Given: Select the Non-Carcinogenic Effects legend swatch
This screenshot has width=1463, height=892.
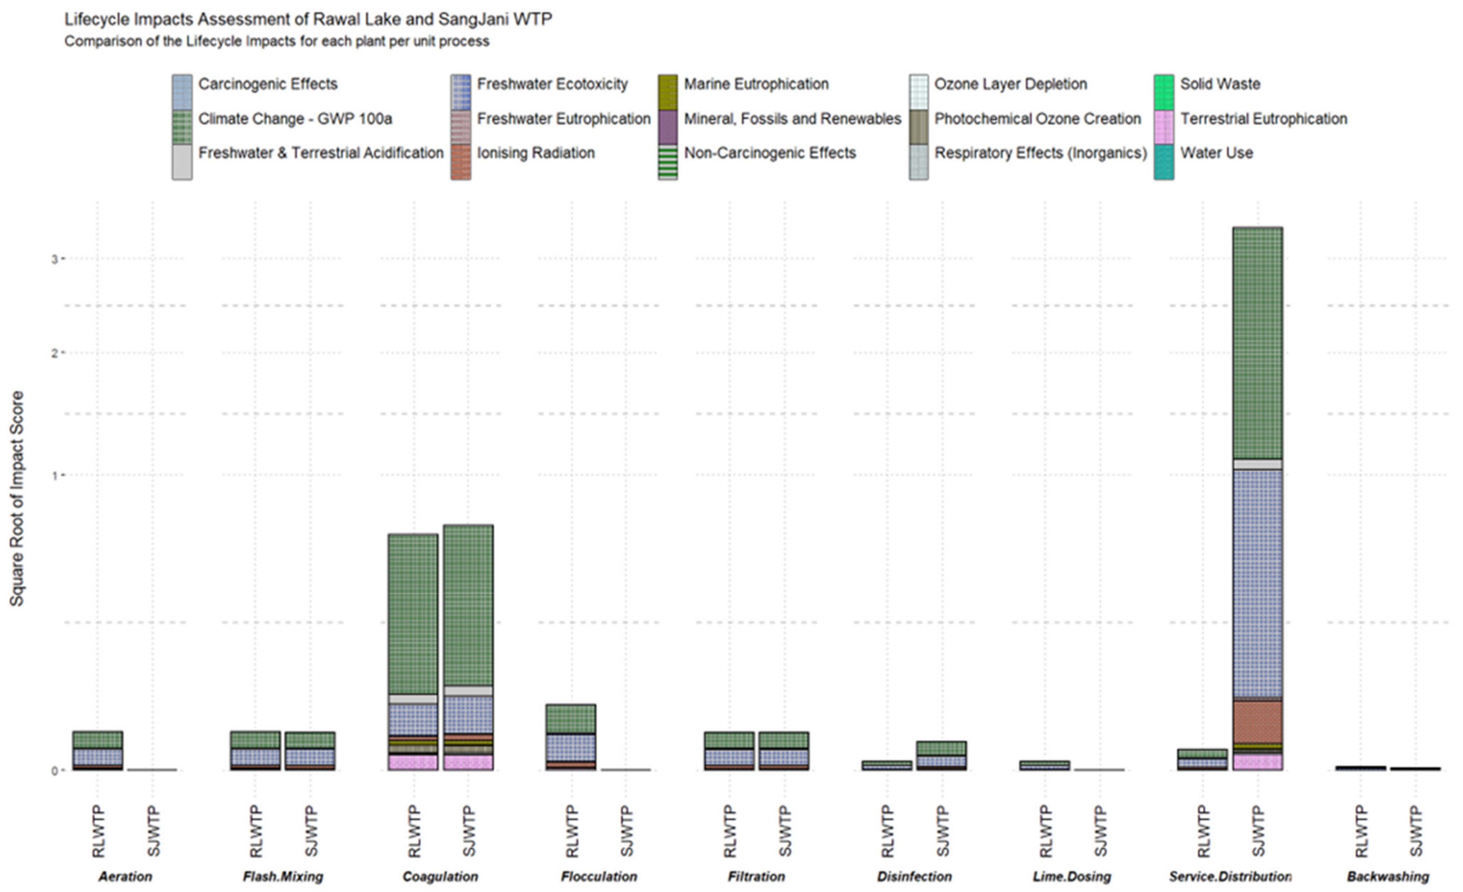Looking at the screenshot, I should coord(667,161).
